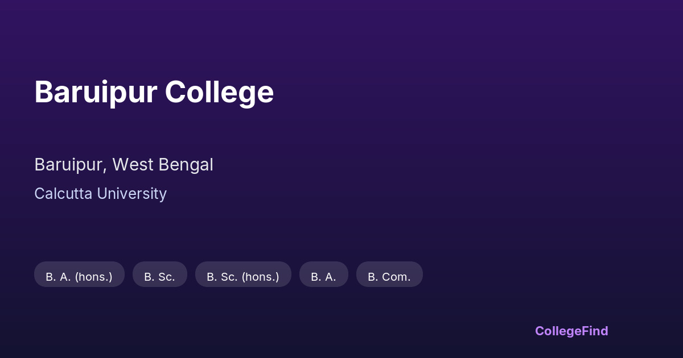Open the Calcutta University affiliation link
Viewport: 683px width, 358px height.
coord(100,194)
